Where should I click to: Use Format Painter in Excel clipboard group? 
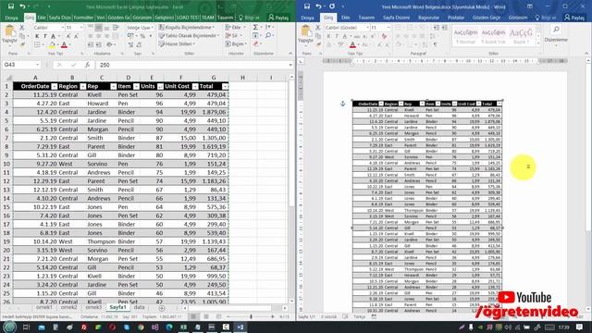pos(22,44)
